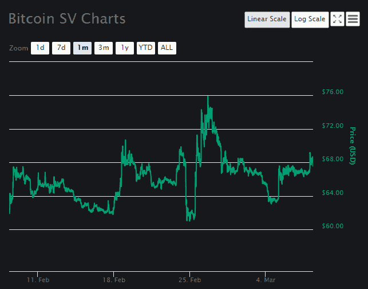The height and width of the screenshot is (289, 368).
Task: Click the Zoom label text
Action: click(x=18, y=48)
